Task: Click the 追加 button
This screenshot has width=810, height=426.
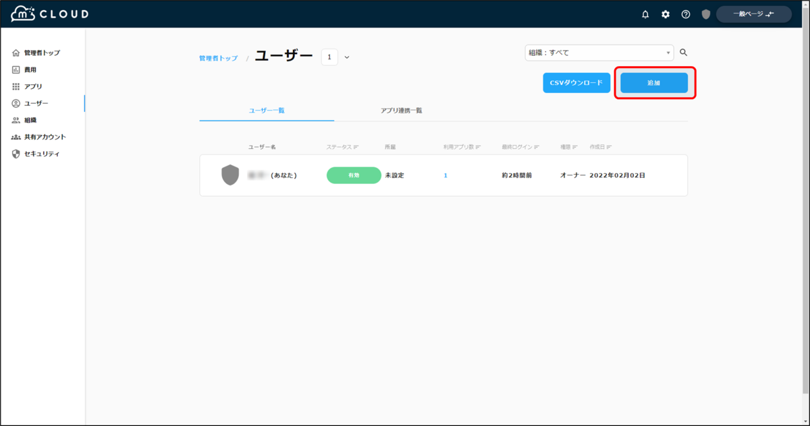Action: coord(654,82)
